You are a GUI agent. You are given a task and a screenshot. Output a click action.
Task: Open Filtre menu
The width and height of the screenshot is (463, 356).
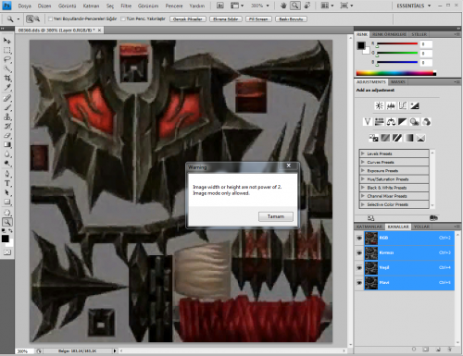tap(126, 6)
